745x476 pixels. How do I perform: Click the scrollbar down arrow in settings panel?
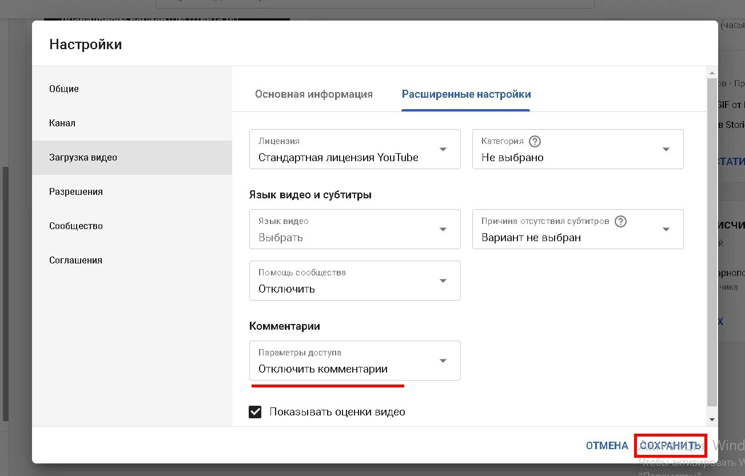point(712,419)
